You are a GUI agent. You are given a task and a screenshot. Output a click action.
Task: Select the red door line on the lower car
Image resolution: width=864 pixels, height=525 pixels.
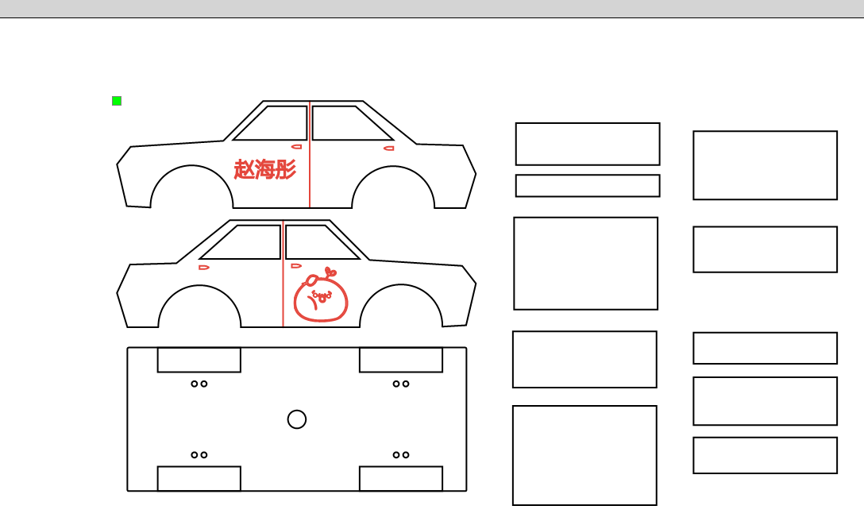tap(283, 274)
